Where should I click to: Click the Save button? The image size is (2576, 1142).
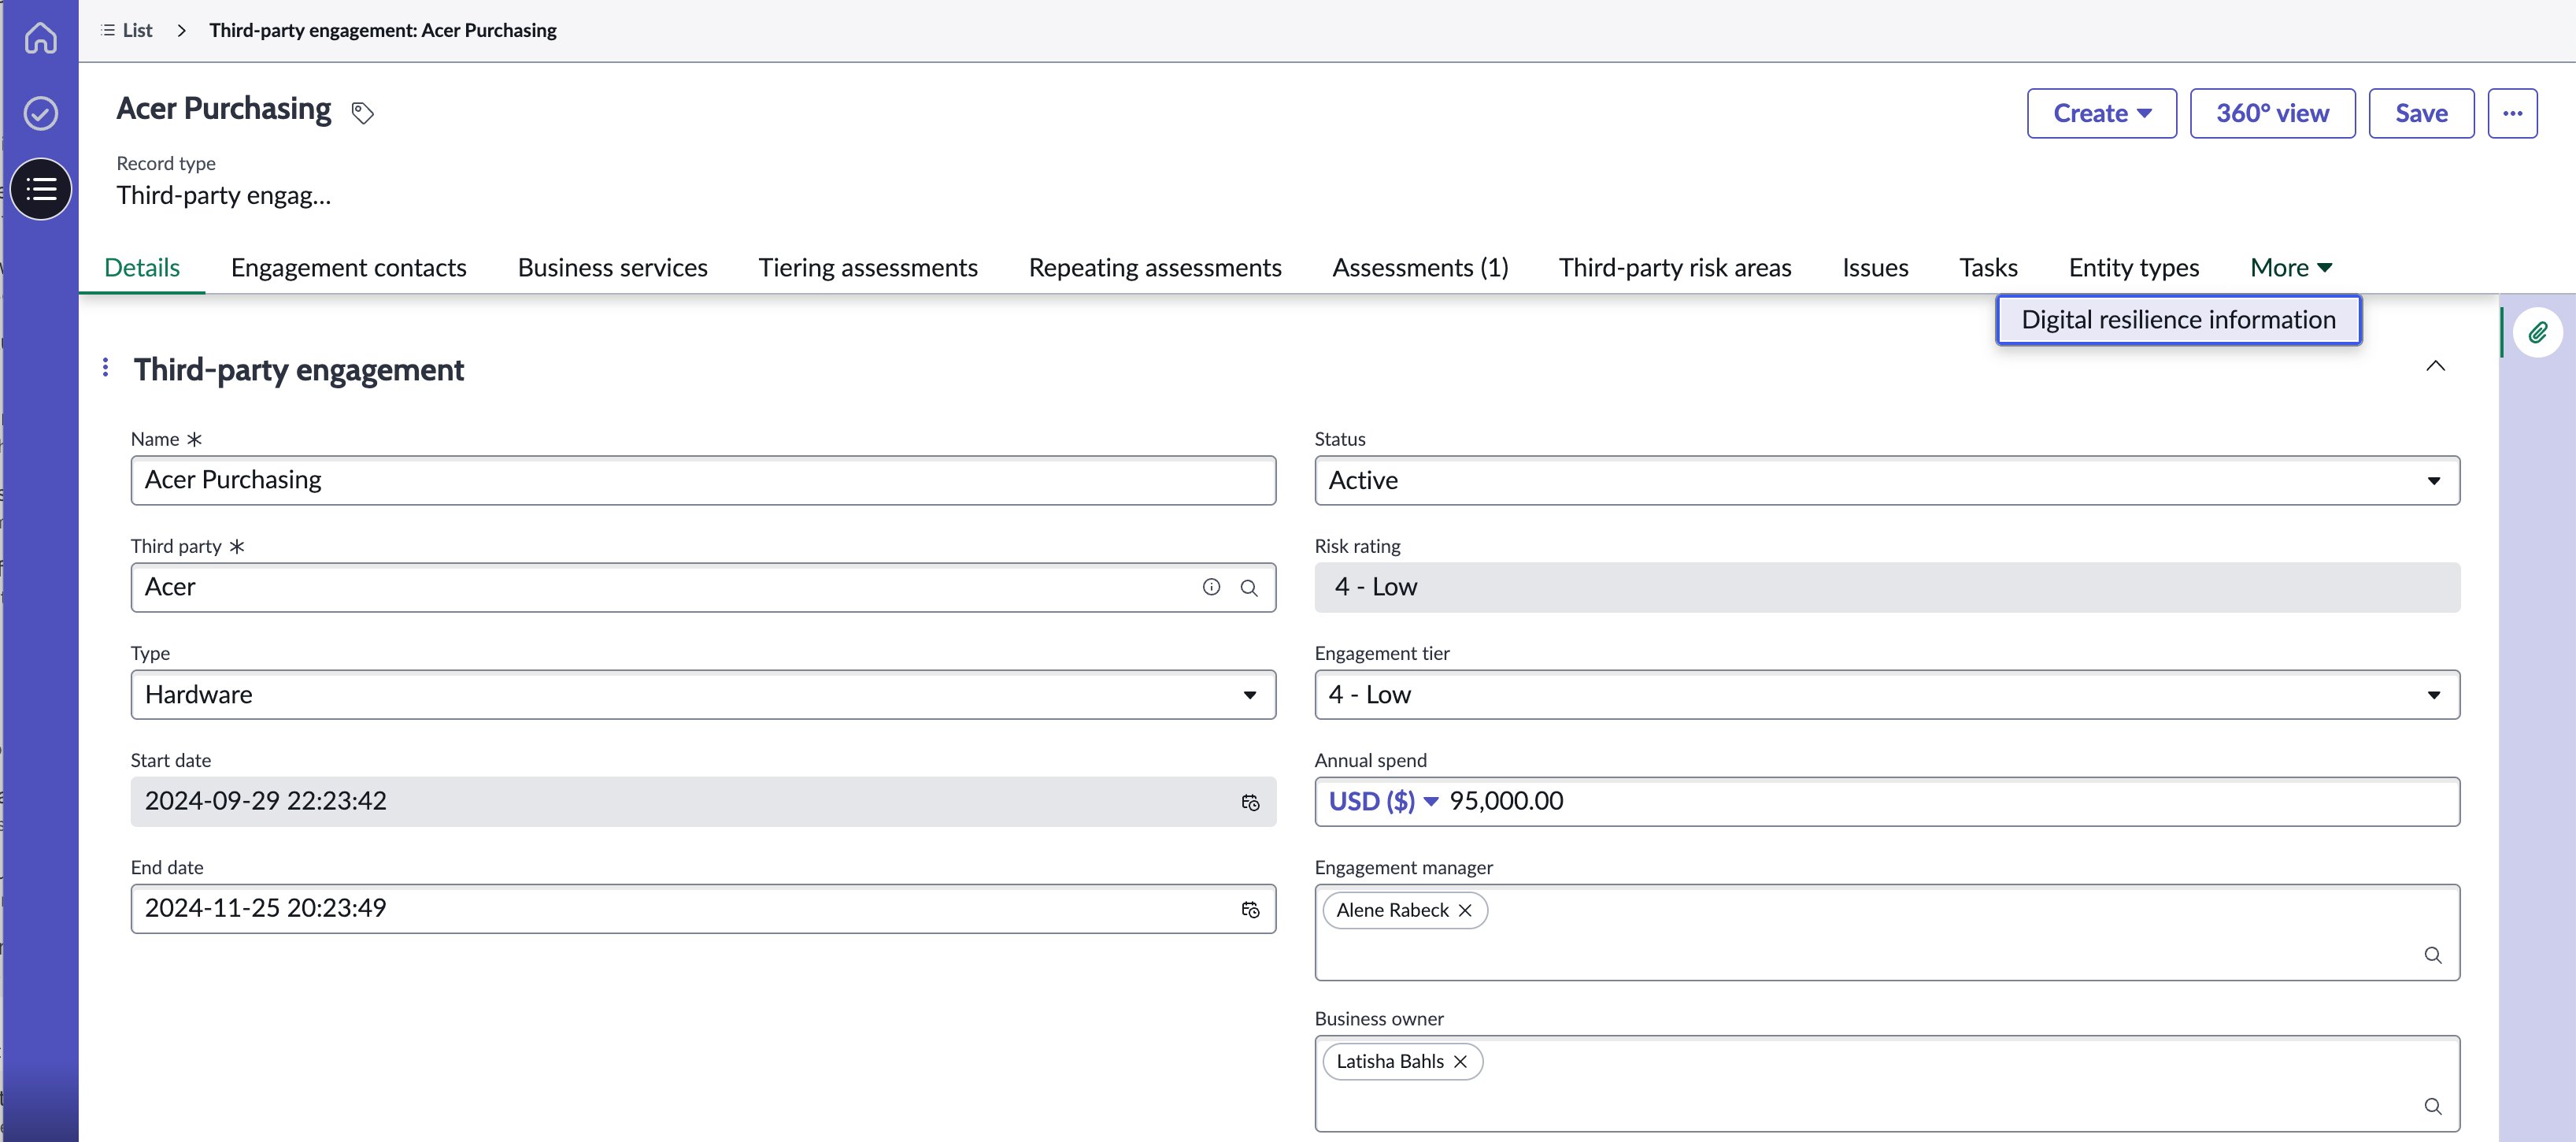click(2421, 113)
